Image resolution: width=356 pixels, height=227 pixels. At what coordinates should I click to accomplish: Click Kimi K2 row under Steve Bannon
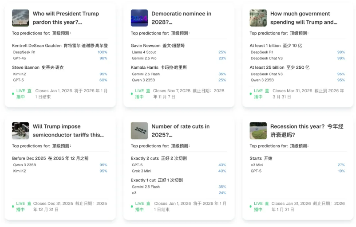coord(60,74)
